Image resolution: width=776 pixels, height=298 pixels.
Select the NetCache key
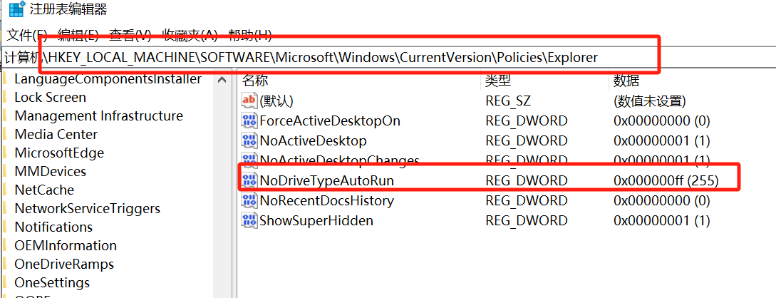(44, 190)
